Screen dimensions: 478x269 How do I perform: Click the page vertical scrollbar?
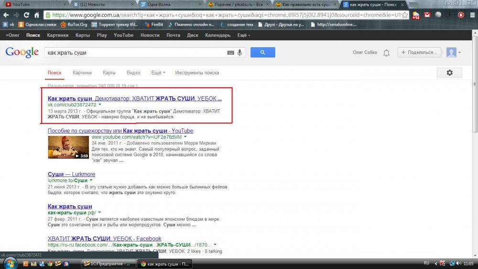(x=474, y=95)
